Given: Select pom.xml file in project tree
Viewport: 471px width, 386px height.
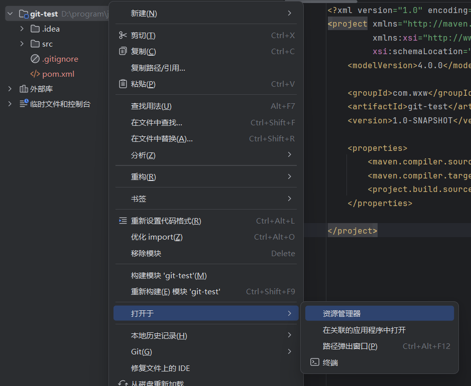Looking at the screenshot, I should pos(57,74).
